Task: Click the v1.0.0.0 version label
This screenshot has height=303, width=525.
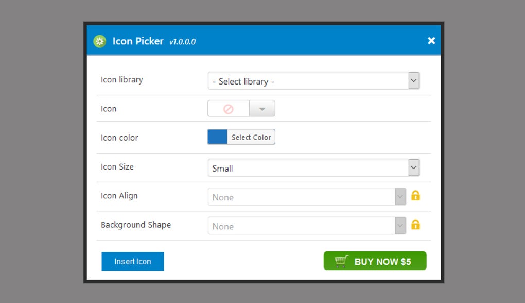Action: [182, 42]
